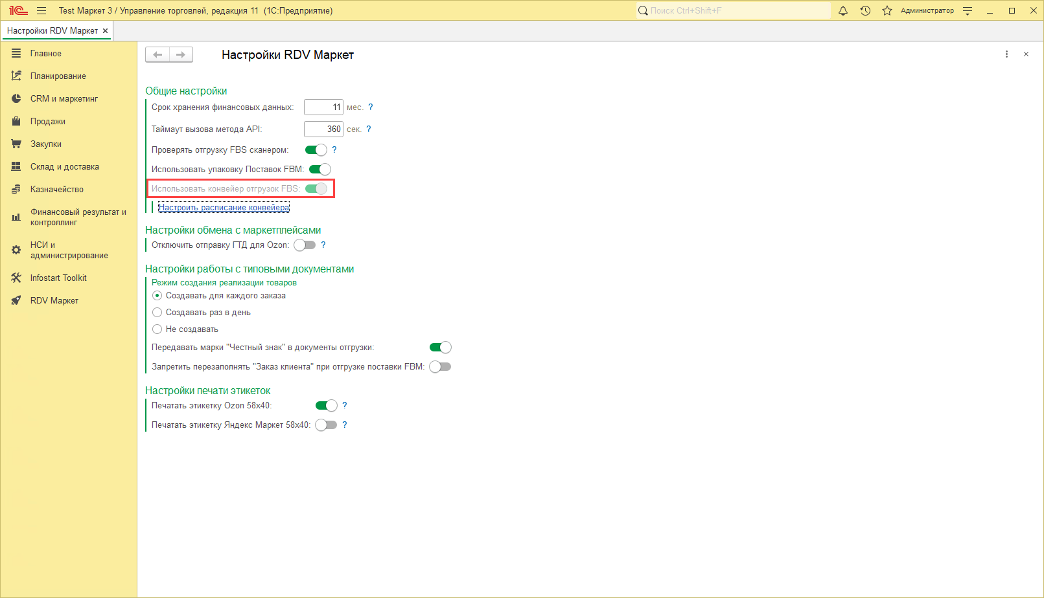Toggle Проверять отгрузку FBS сканером switch
1044x598 pixels.
316,150
